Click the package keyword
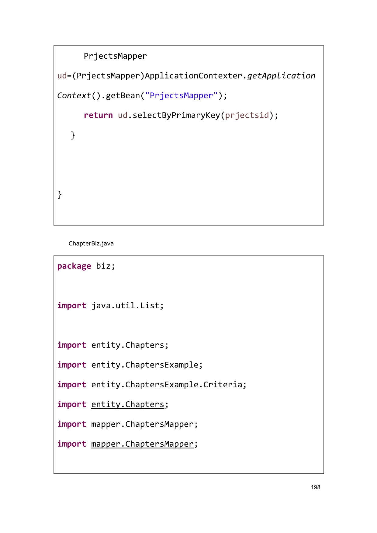Image resolution: width=377 pixels, height=533 pixels. click(74, 266)
